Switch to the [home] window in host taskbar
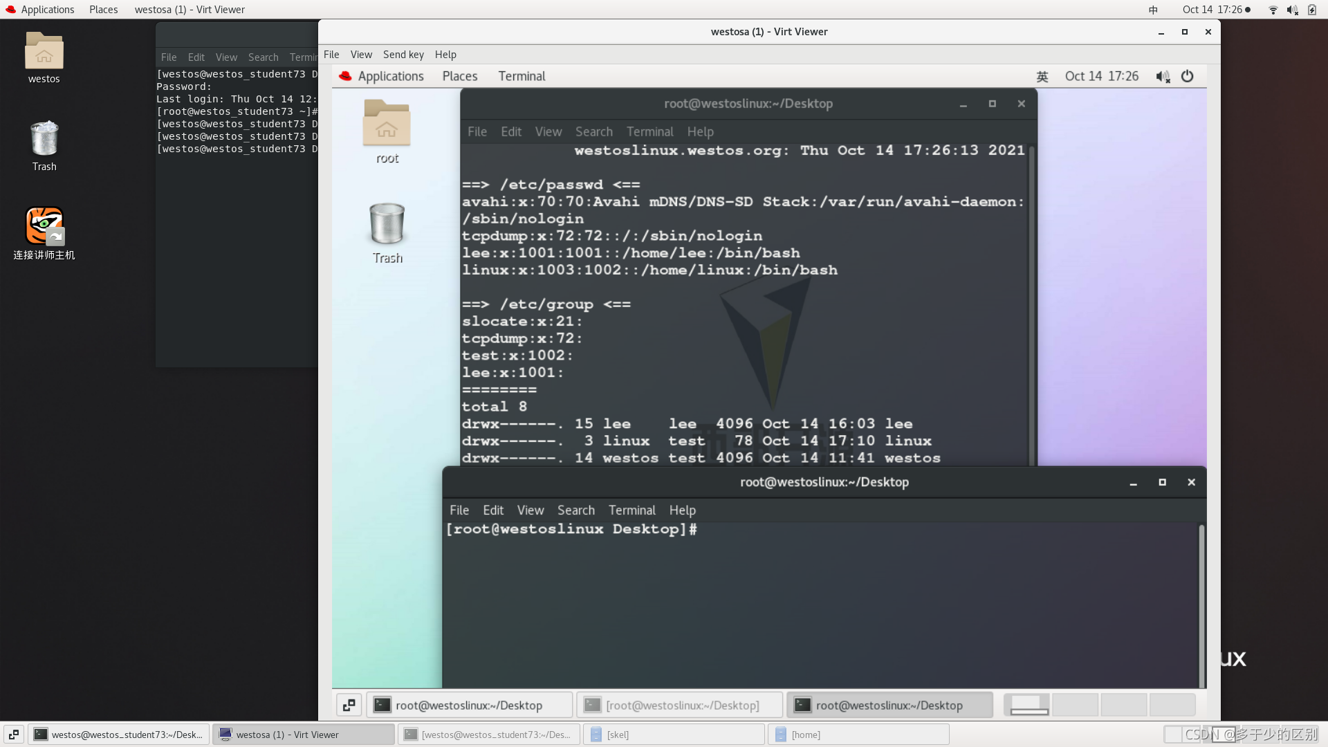The image size is (1328, 747). click(858, 735)
